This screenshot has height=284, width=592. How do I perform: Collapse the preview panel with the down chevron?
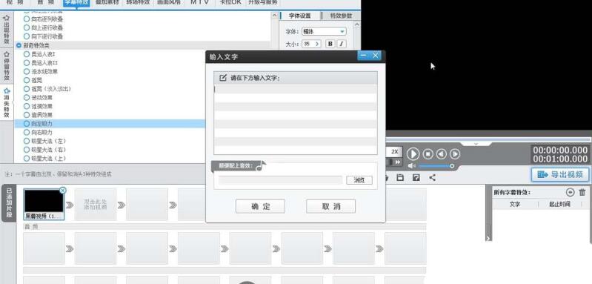(476, 144)
